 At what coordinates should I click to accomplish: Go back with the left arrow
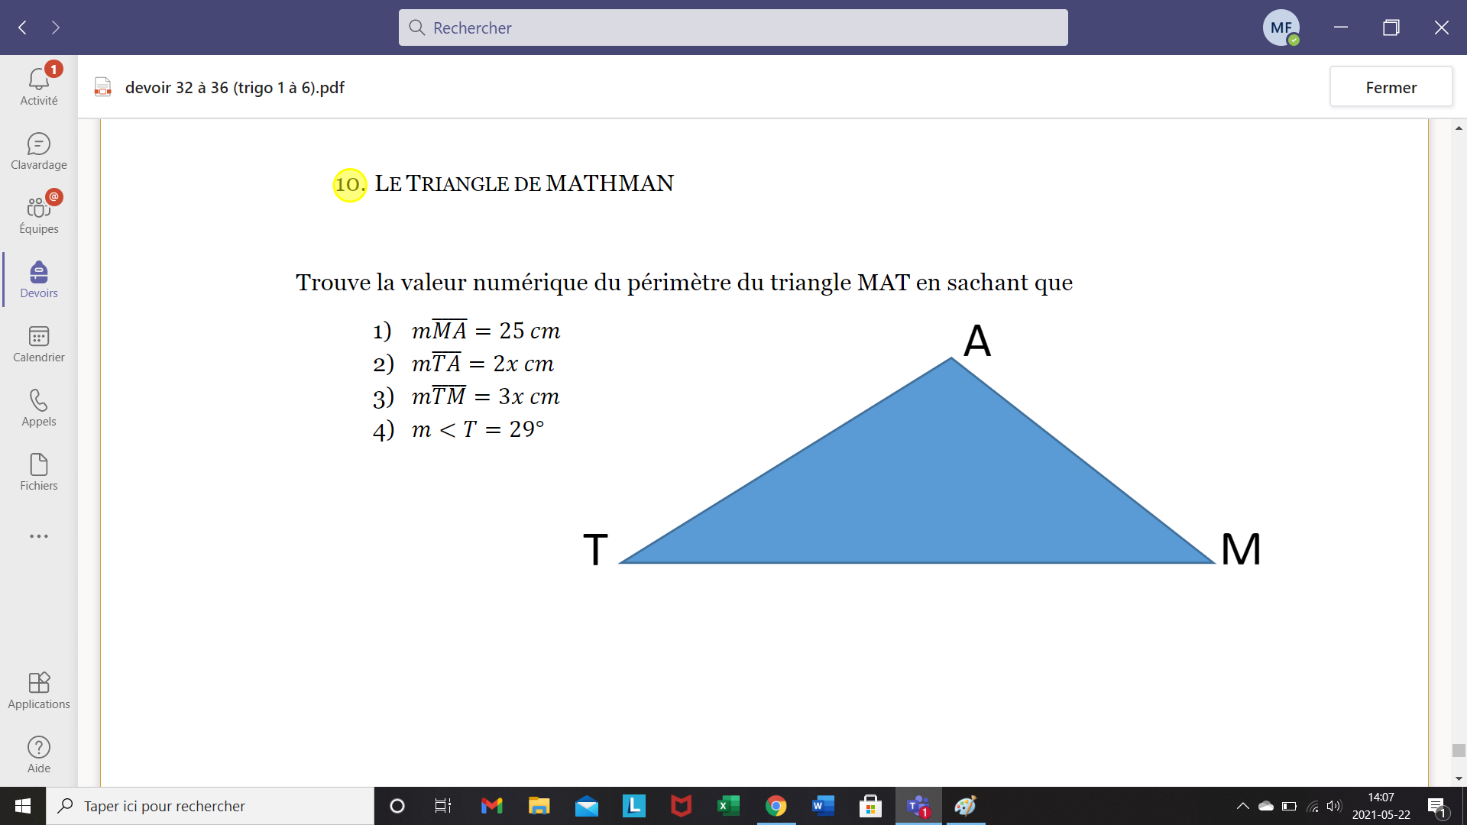[23, 27]
